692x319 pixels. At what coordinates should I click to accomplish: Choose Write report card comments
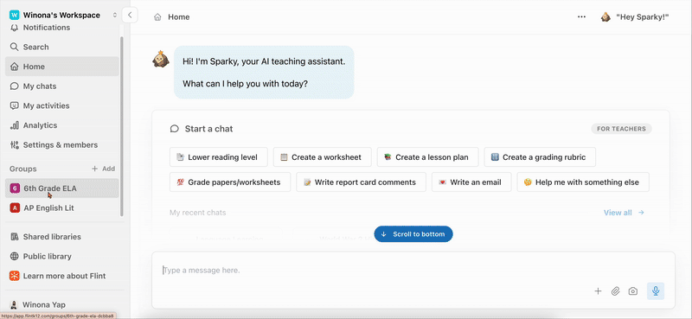click(x=361, y=182)
